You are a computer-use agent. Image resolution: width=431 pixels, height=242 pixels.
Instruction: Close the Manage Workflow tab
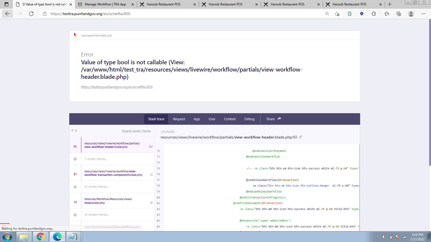coord(133,4)
